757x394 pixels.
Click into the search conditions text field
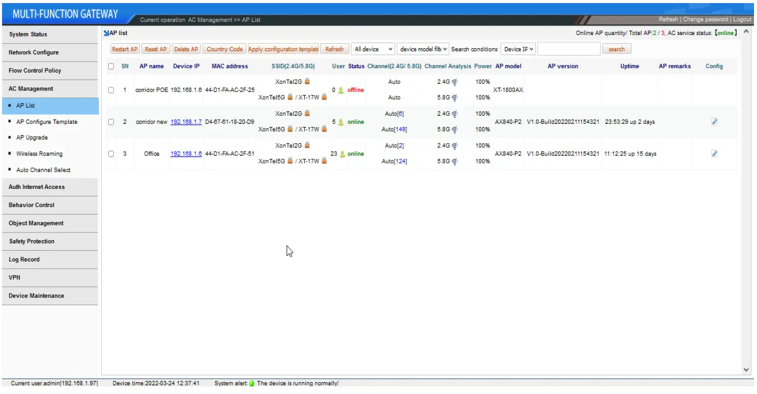tap(569, 49)
